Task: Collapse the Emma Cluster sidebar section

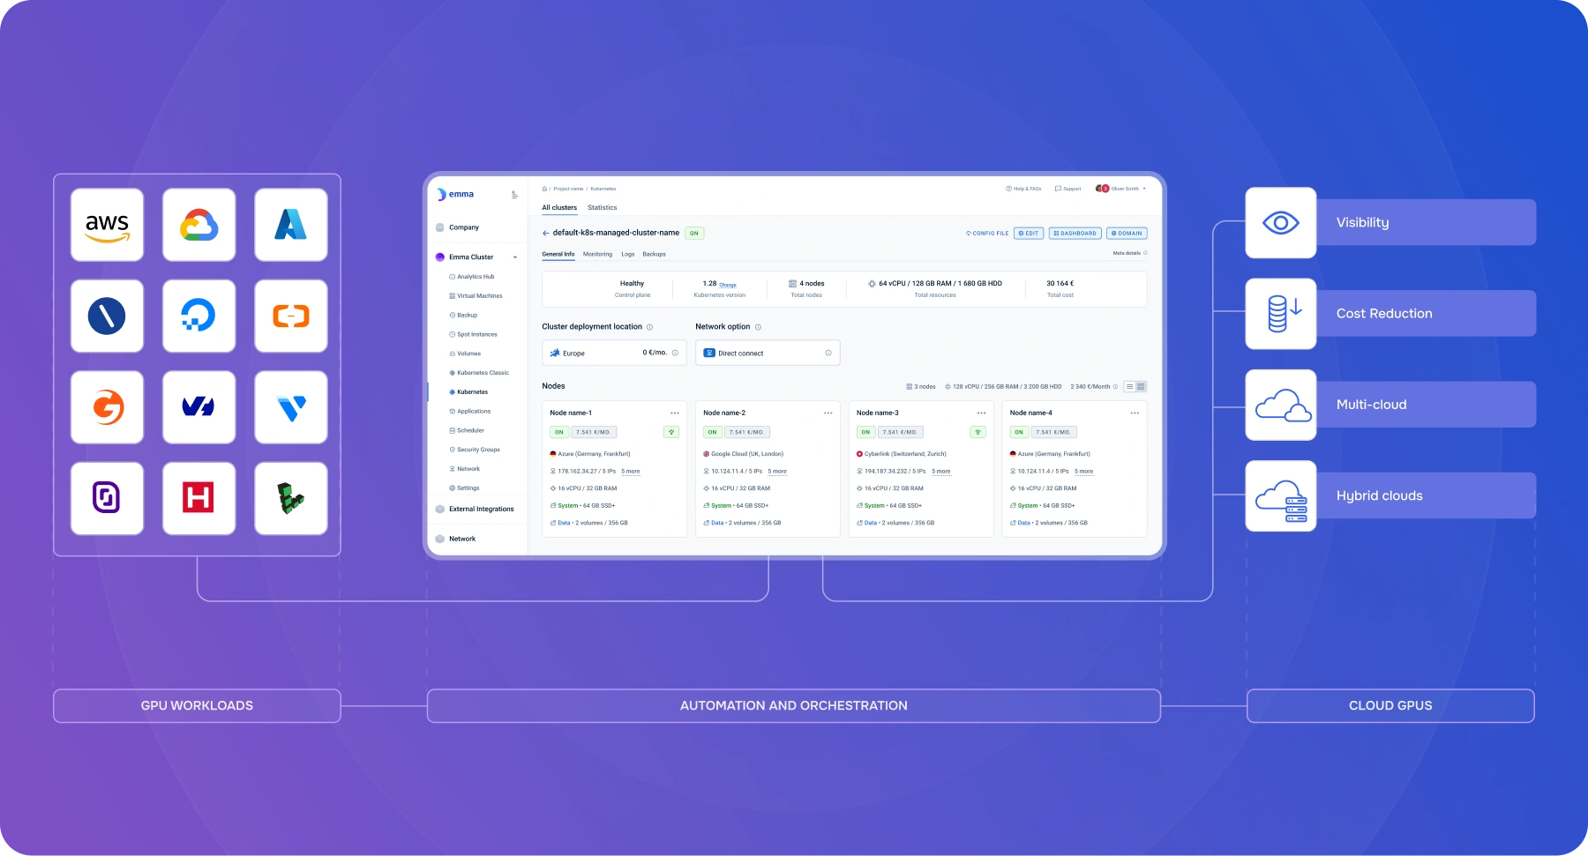Action: (515, 257)
